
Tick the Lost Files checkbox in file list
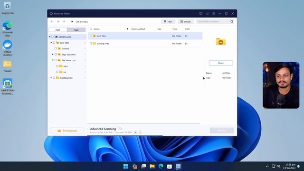tap(91, 36)
